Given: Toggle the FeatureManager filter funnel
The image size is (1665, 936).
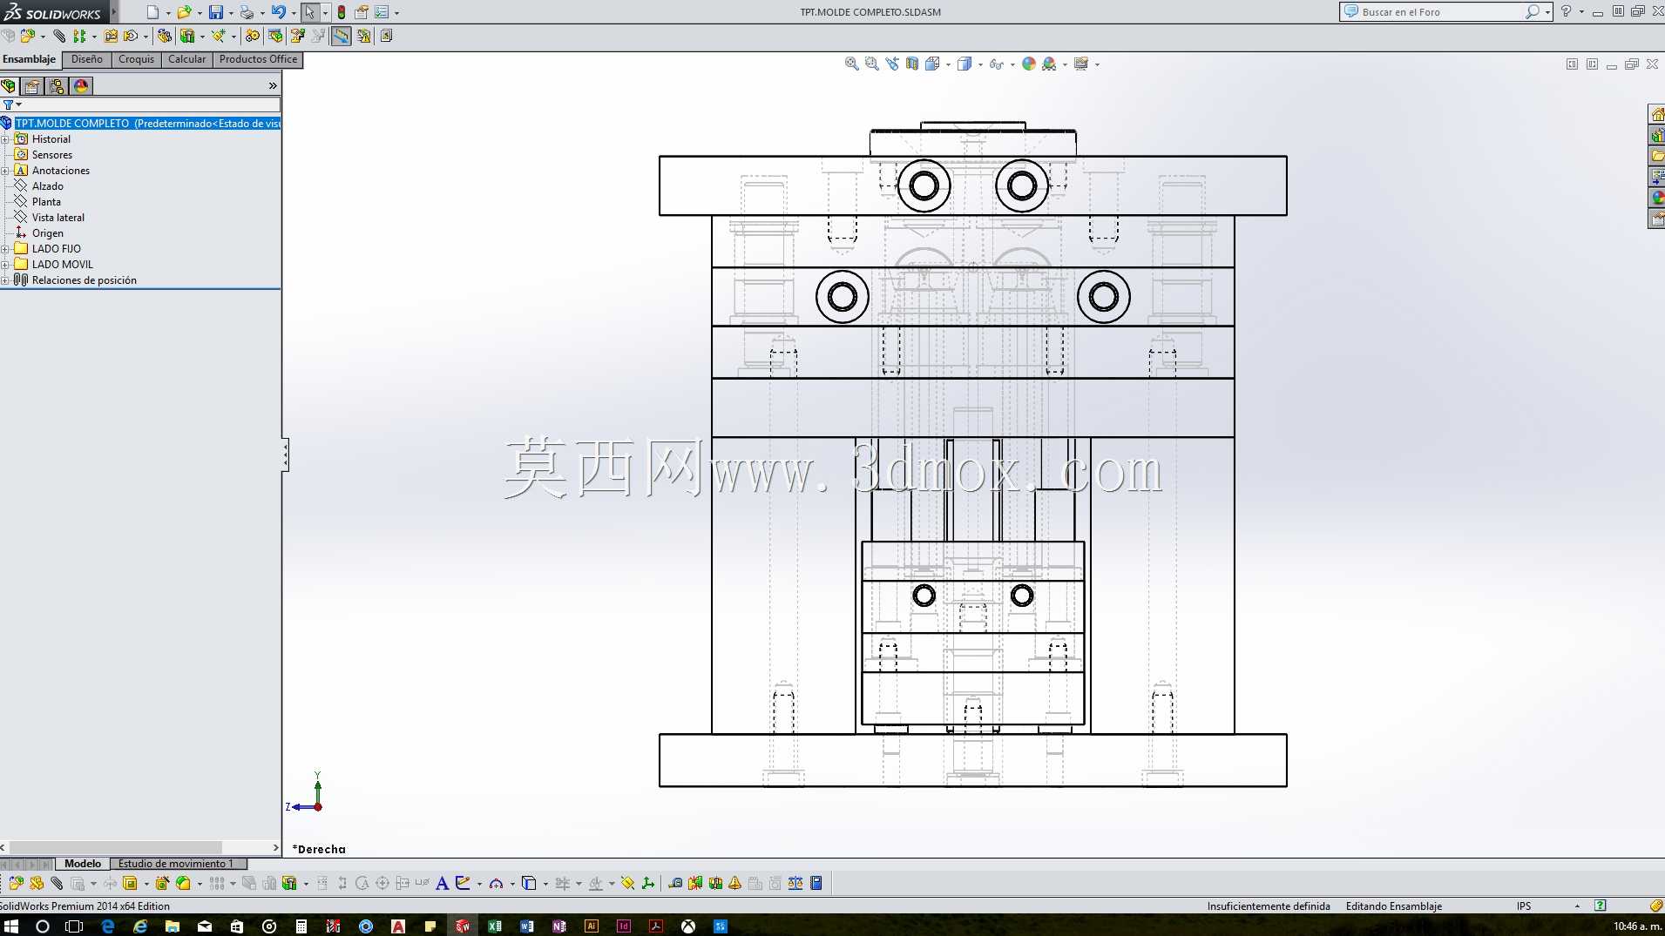Looking at the screenshot, I should pyautogui.click(x=9, y=104).
